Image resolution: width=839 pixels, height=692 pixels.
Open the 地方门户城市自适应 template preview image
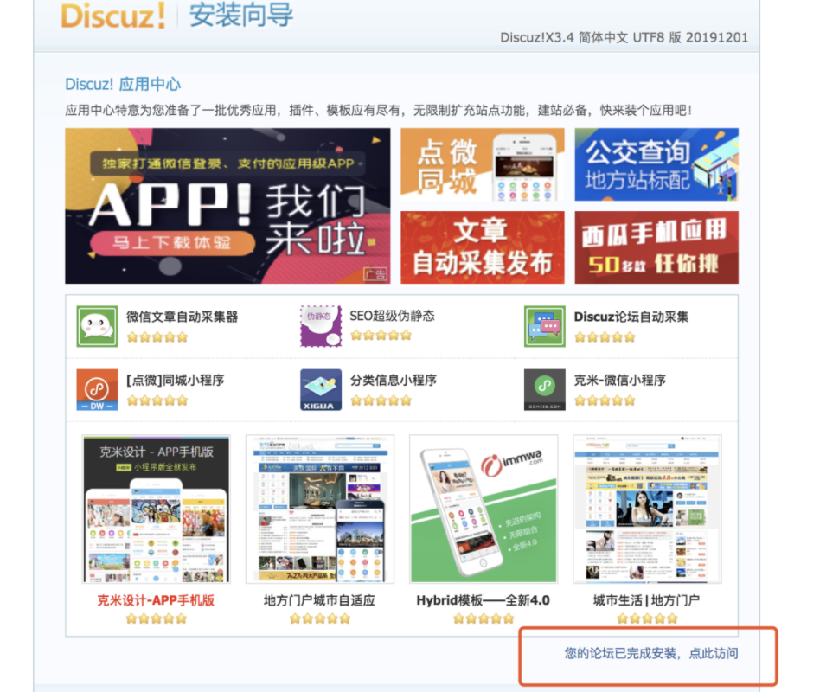(x=320, y=509)
